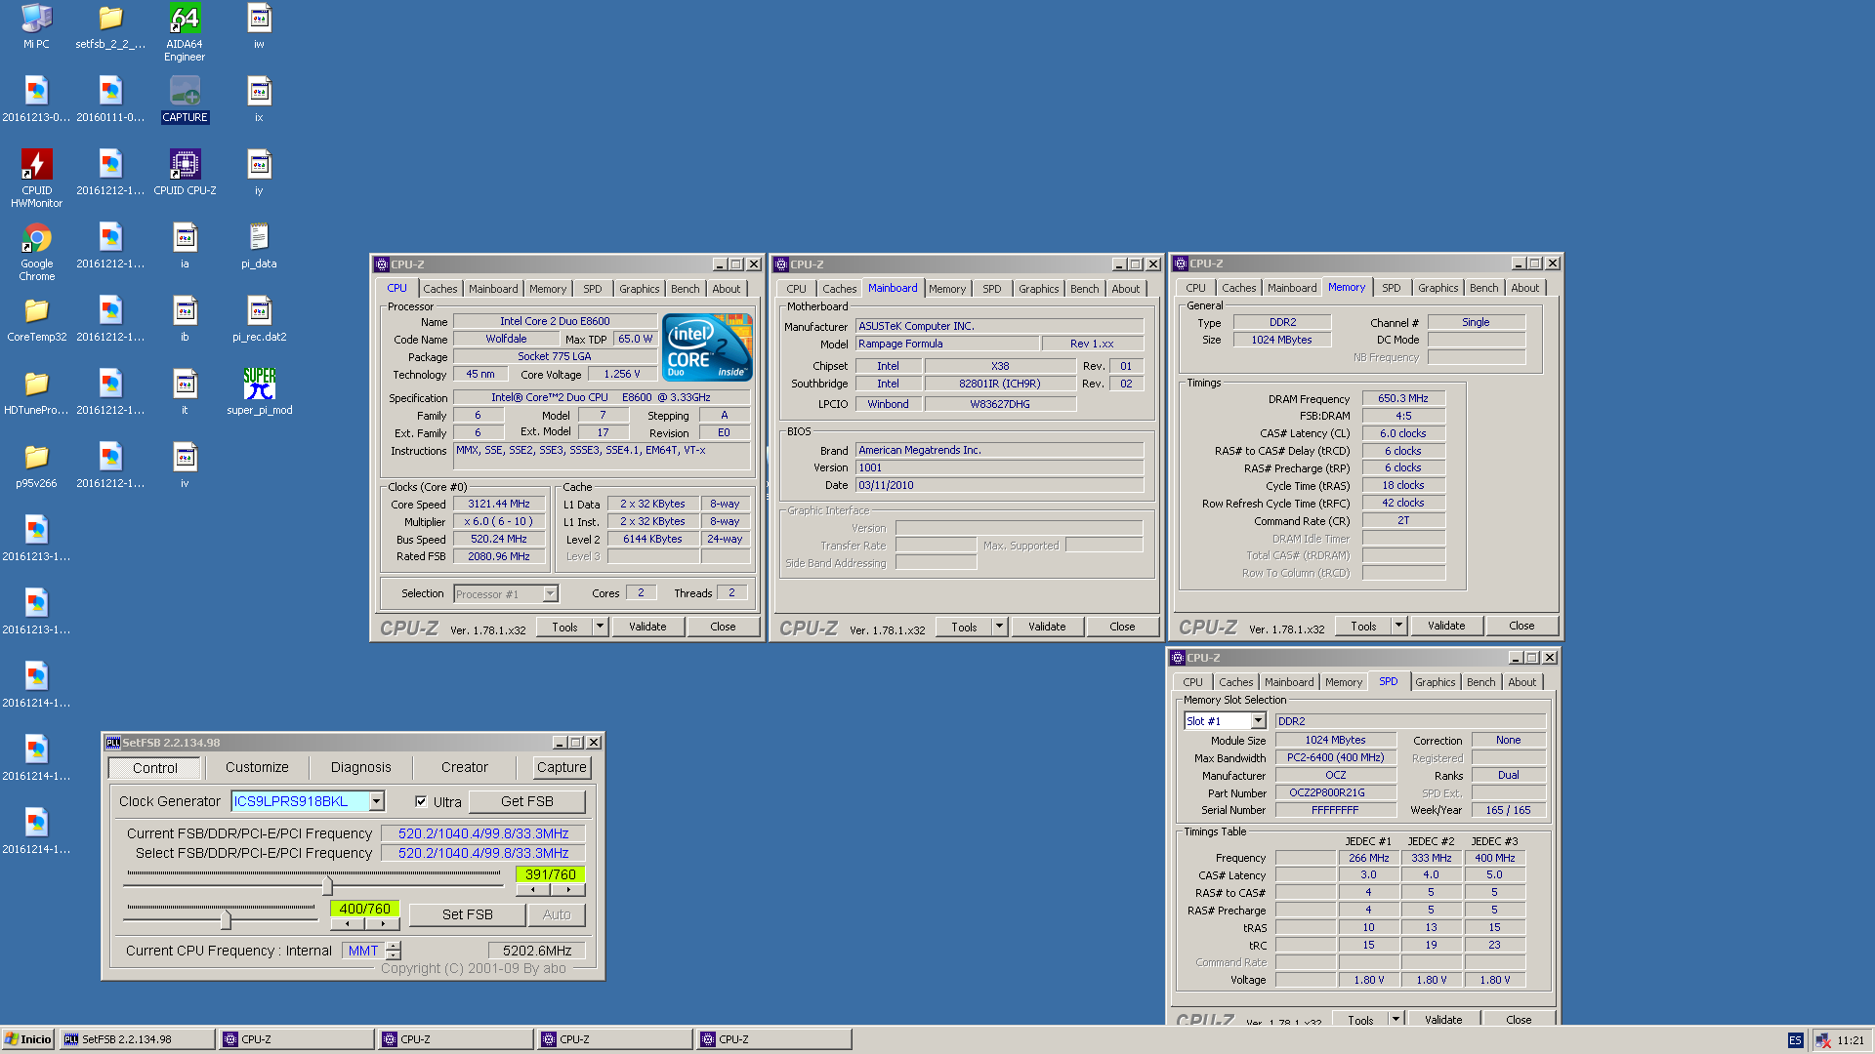
Task: Expand the Clock Generator dropdown
Action: click(377, 801)
